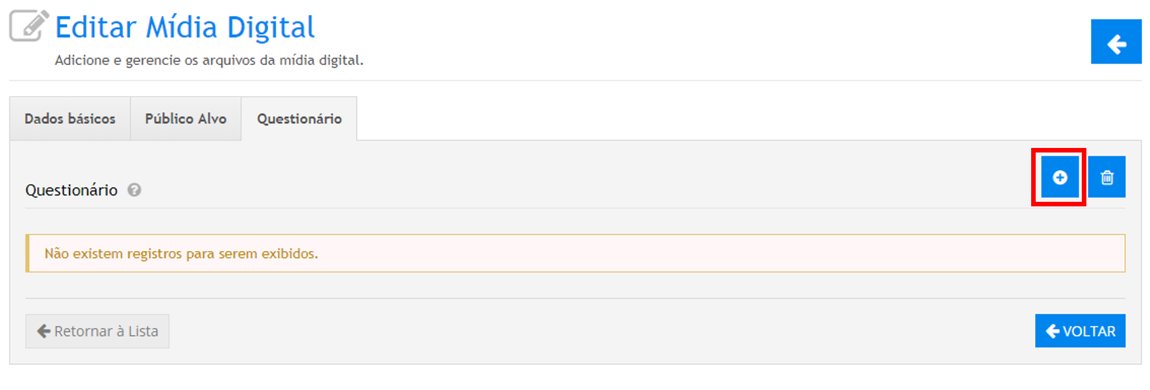Click the Questionário section heading
This screenshot has width=1150, height=390.
click(71, 190)
